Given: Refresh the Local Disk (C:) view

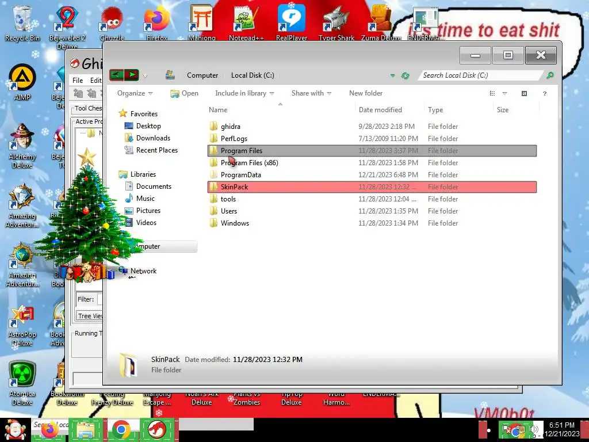Looking at the screenshot, I should 405,75.
